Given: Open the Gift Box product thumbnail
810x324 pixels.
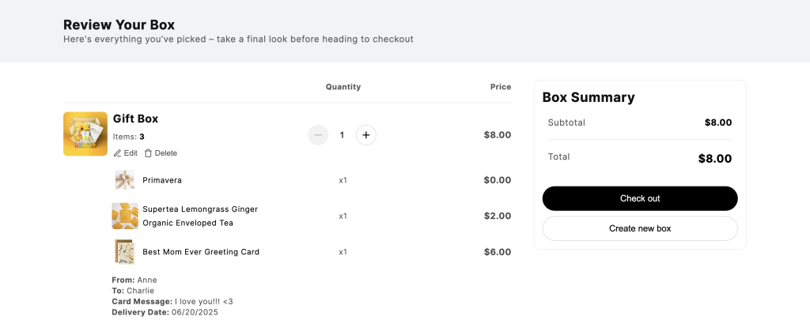Looking at the screenshot, I should (x=85, y=134).
